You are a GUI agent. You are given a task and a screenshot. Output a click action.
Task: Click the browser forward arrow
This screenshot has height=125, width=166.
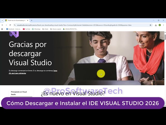pos(6,25)
